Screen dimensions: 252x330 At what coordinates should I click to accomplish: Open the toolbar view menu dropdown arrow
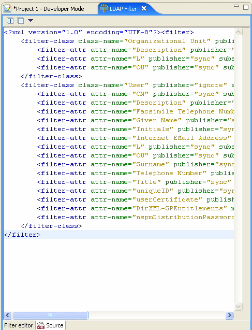[30, 20]
